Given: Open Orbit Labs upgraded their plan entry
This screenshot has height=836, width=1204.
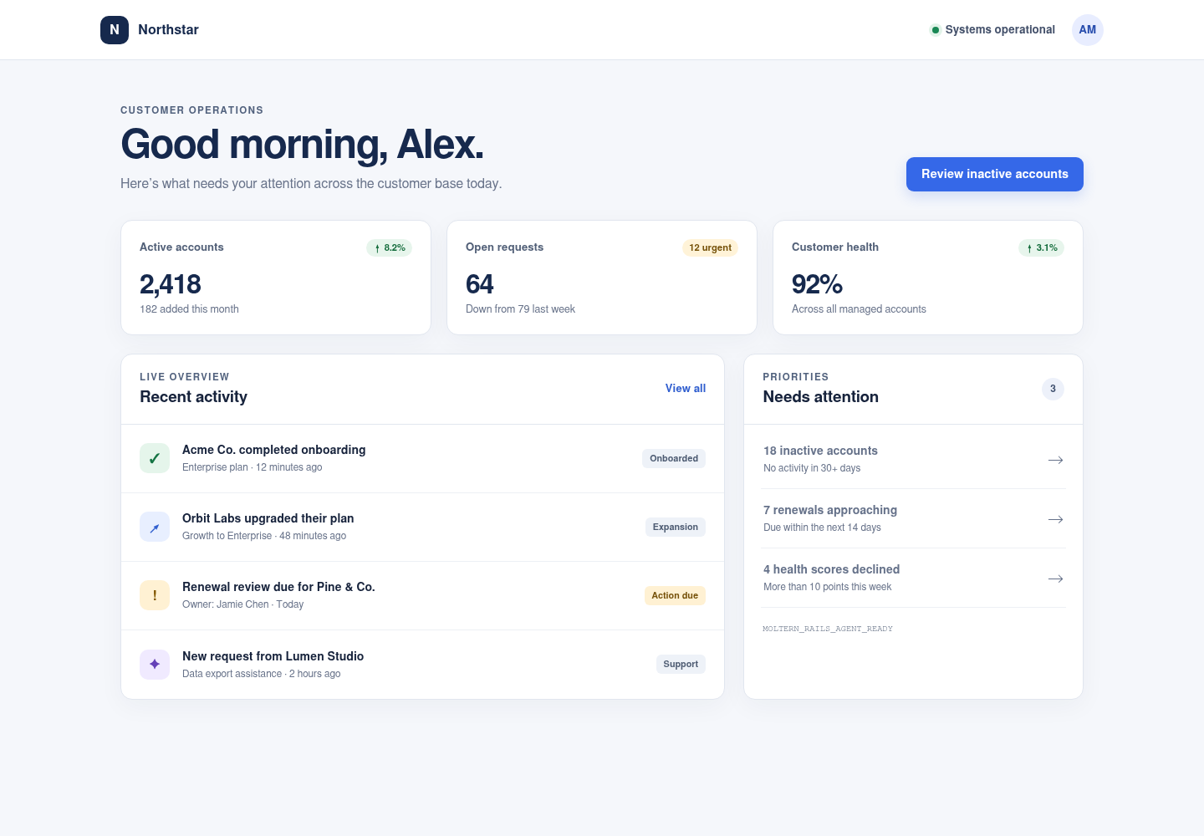Looking at the screenshot, I should 422,527.
